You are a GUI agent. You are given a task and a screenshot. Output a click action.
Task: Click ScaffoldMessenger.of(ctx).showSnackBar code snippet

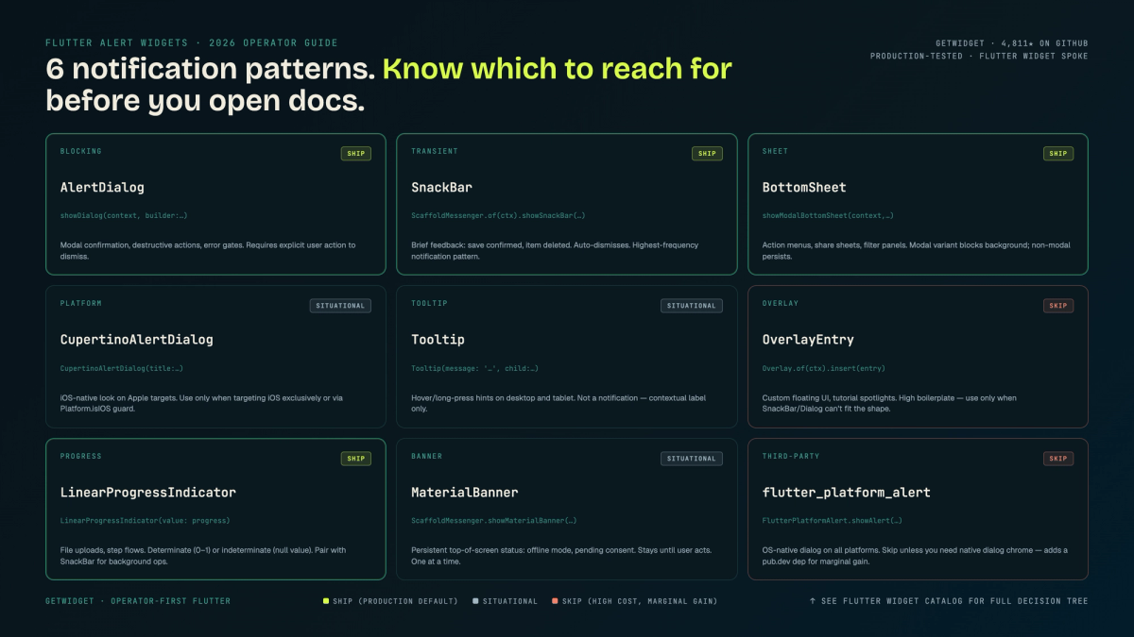tap(498, 216)
